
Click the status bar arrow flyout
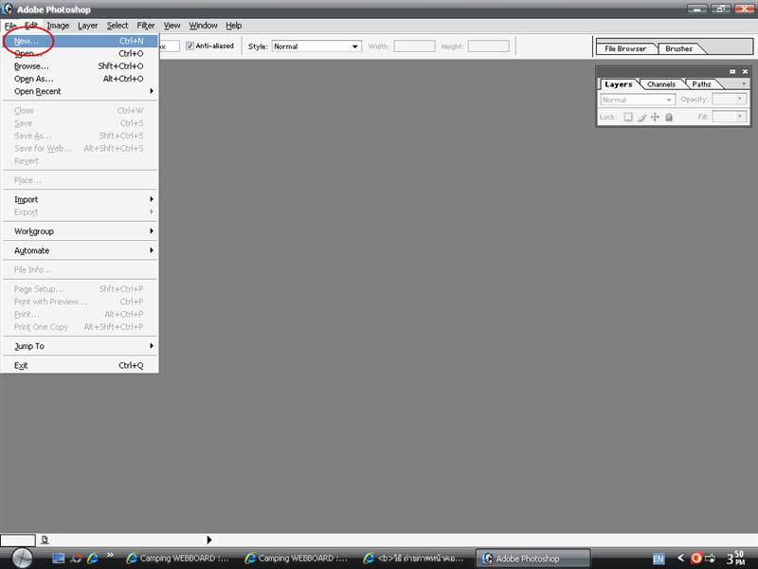(209, 540)
